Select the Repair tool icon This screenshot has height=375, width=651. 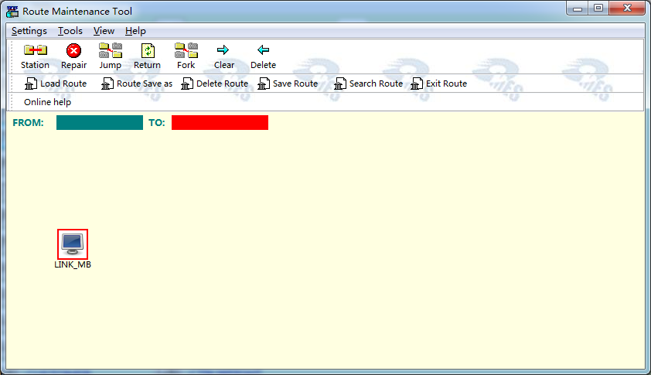[x=73, y=52]
